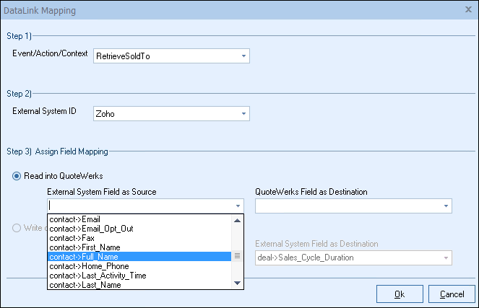Collapse the source field dropdown arrow
This screenshot has height=308, width=479.
[x=238, y=206]
